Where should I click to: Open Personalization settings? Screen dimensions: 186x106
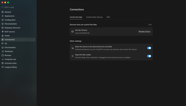point(18,24)
